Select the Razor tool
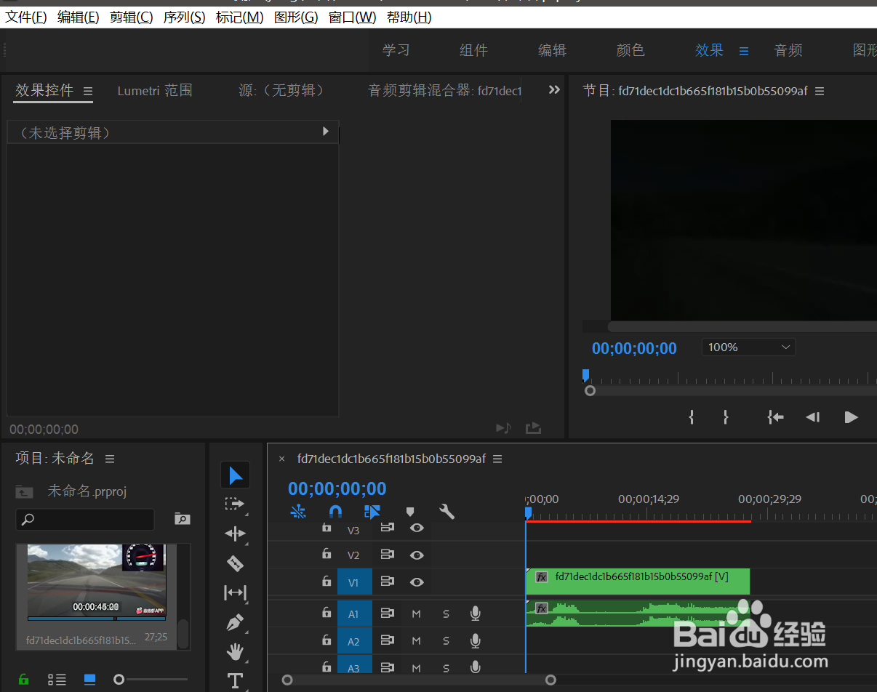The height and width of the screenshot is (692, 877). (x=235, y=563)
